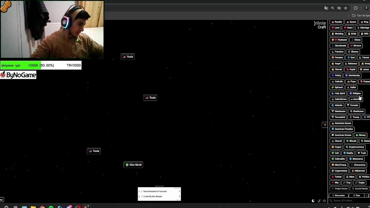Screen dimensions: 370x208
Task: Pick the Wedding item
Action: (337, 34)
